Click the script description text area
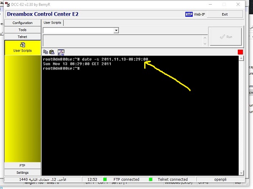Screen dimensions: 253x189 123,41
